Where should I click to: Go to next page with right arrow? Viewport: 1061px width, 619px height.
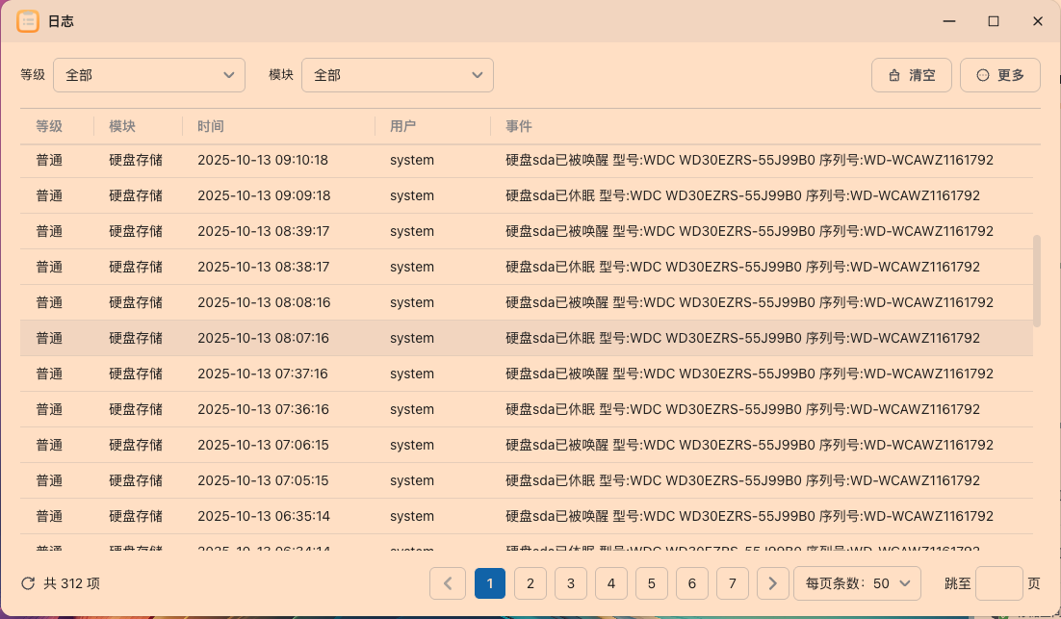coord(772,583)
